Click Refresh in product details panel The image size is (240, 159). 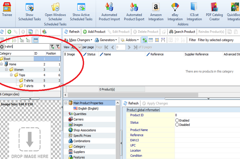point(131,103)
